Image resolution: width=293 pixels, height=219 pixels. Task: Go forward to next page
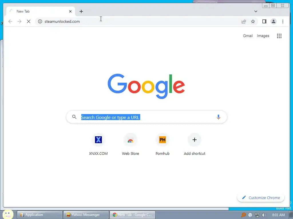pyautogui.click(x=19, y=21)
